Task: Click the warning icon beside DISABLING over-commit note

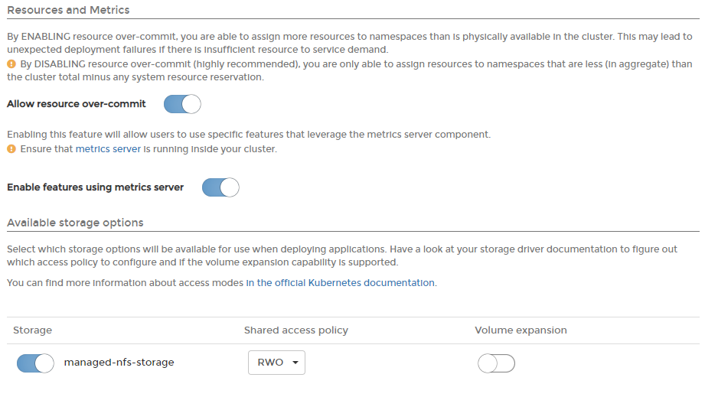Action: 11,64
